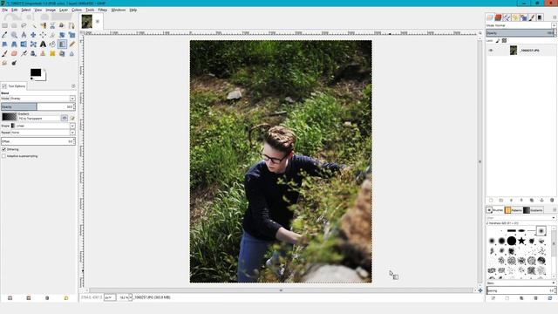Open the zoom percentage dropdown in status bar

pyautogui.click(x=130, y=297)
